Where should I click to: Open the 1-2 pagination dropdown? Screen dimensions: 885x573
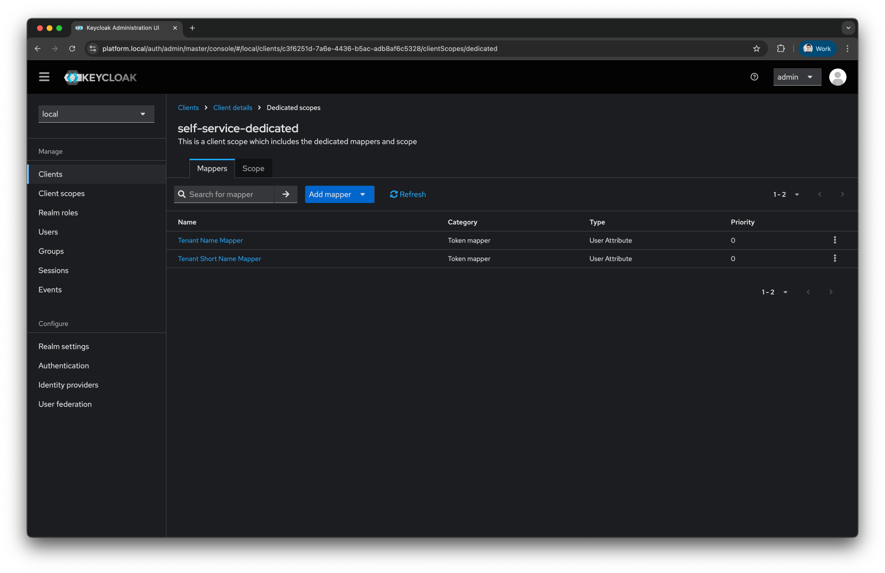click(x=796, y=194)
